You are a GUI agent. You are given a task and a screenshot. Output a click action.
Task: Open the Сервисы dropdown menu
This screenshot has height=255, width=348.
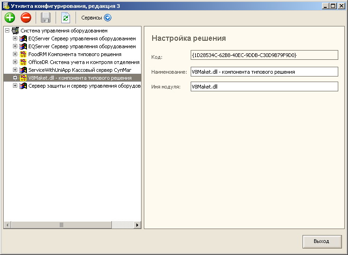[x=108, y=18]
